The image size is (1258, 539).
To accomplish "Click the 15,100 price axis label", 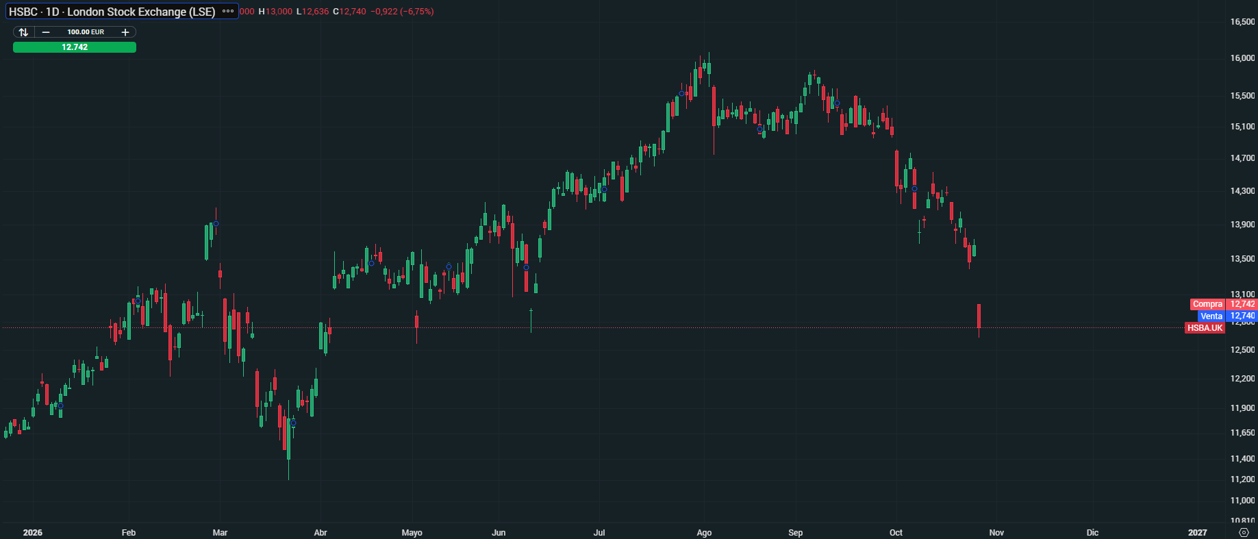I will click(1242, 127).
